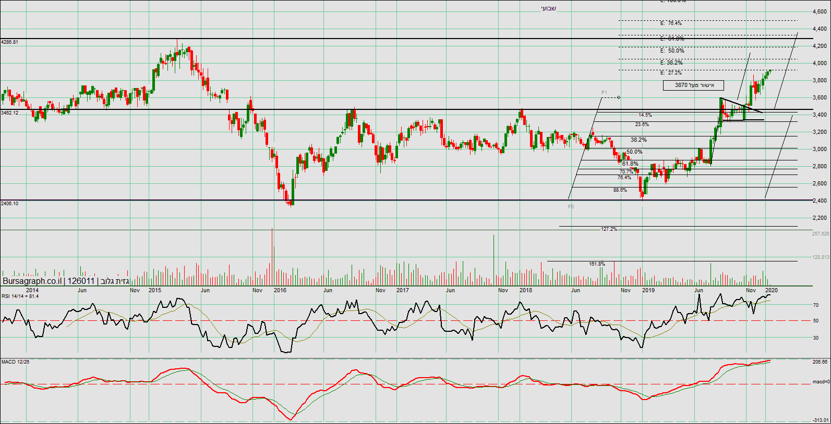Click the 257,626 volume axis value

(821, 234)
